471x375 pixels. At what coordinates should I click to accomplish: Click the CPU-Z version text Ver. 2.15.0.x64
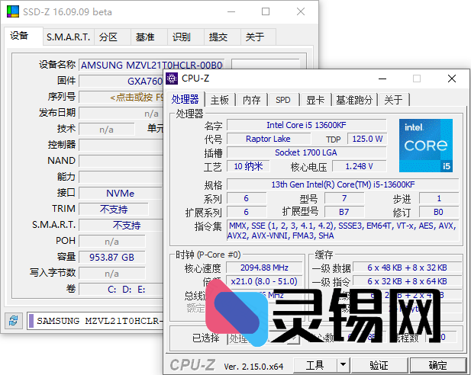pos(253,367)
